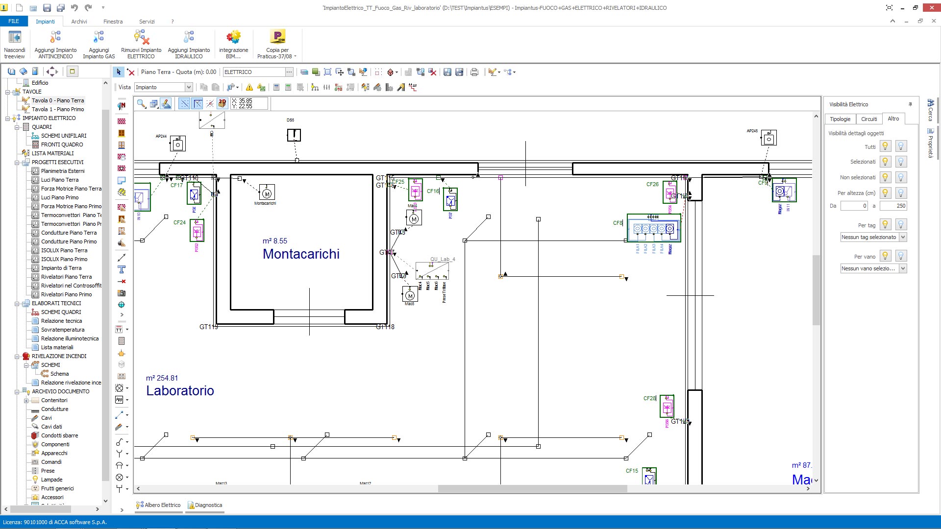Open the 3D view icon
The width and height of the screenshot is (941, 529).
pyautogui.click(x=223, y=103)
